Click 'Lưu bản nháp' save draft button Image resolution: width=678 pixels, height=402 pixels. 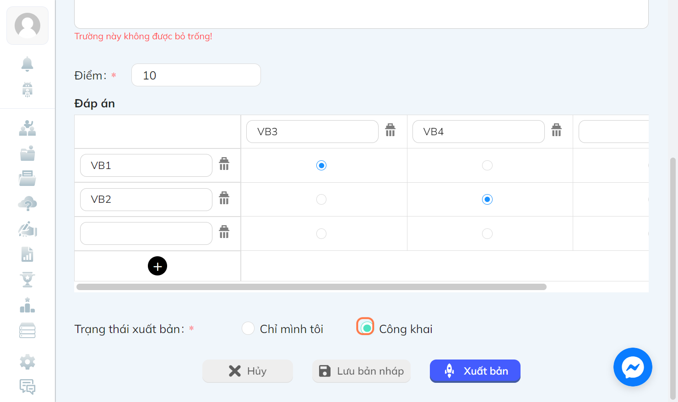coord(361,371)
